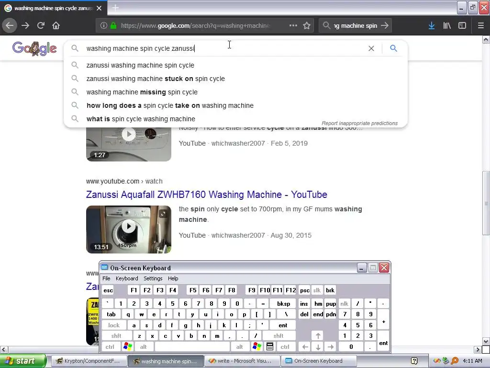Click the context menu key on keyboard
This screenshot has width=490, height=368.
click(x=270, y=347)
